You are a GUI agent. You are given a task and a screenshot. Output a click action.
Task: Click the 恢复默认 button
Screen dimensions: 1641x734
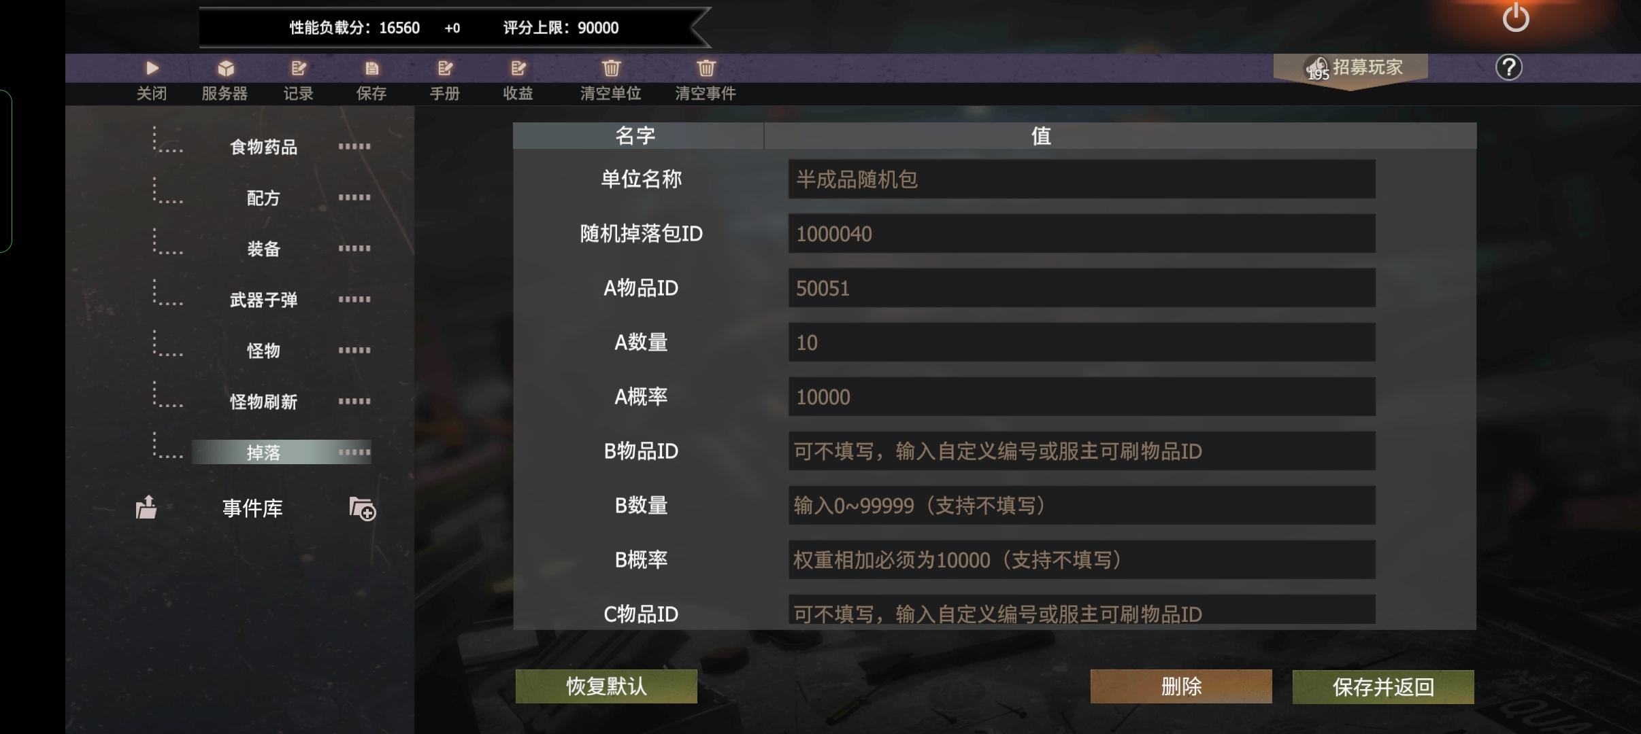coord(606,686)
